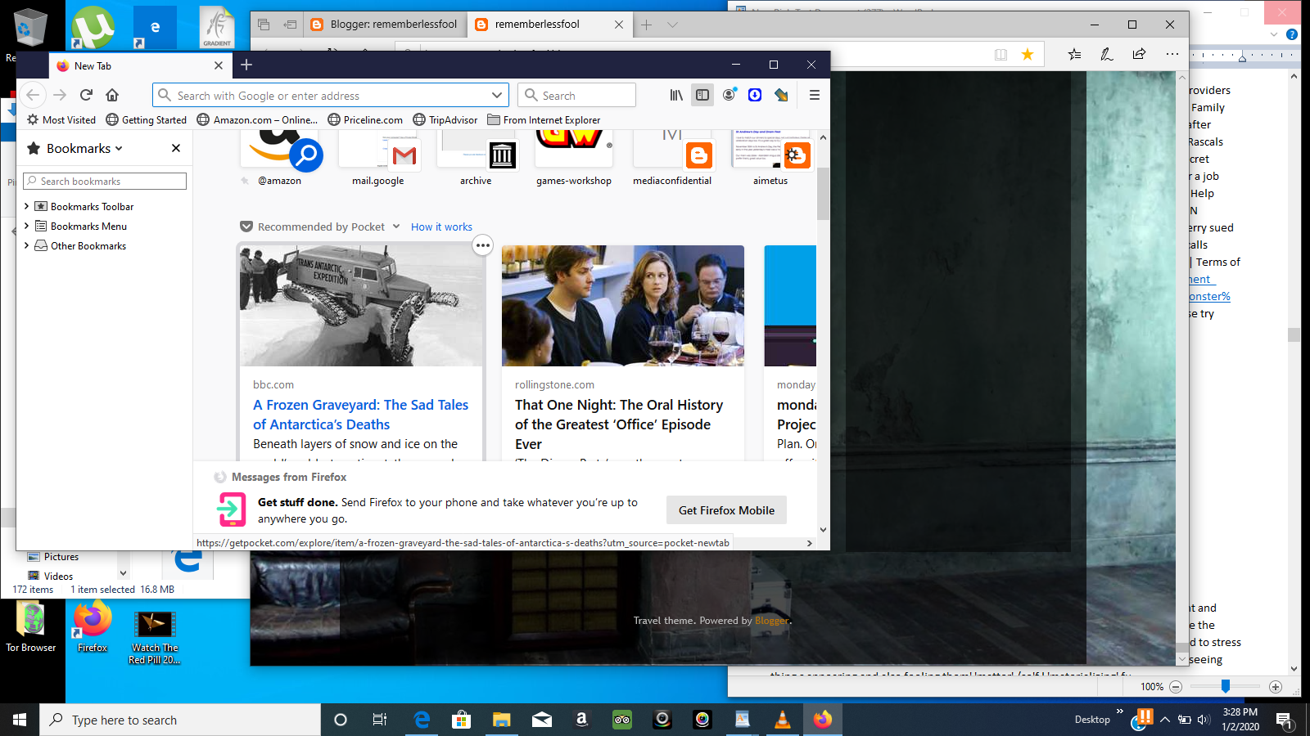The width and height of the screenshot is (1310, 736).
Task: Open WordPad Help icon
Action: (1291, 34)
